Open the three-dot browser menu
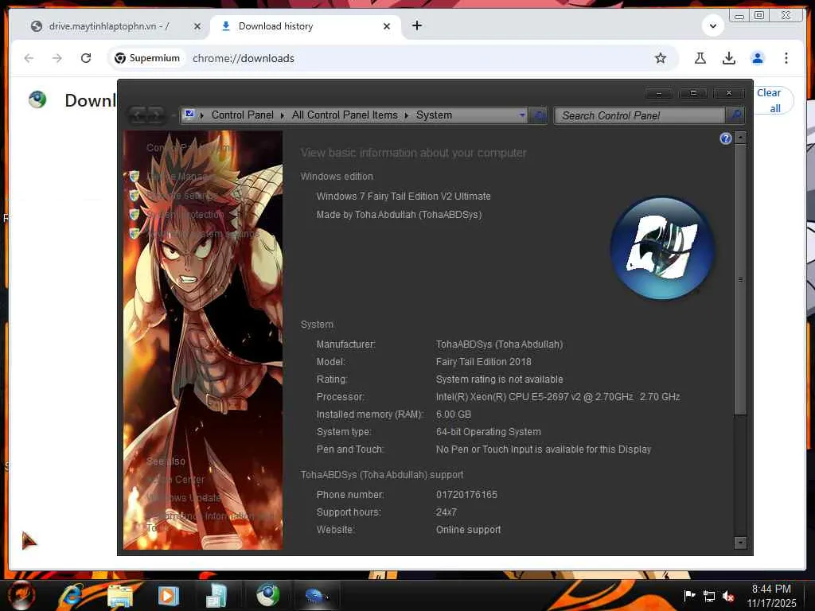The image size is (815, 611). pyautogui.click(x=786, y=58)
